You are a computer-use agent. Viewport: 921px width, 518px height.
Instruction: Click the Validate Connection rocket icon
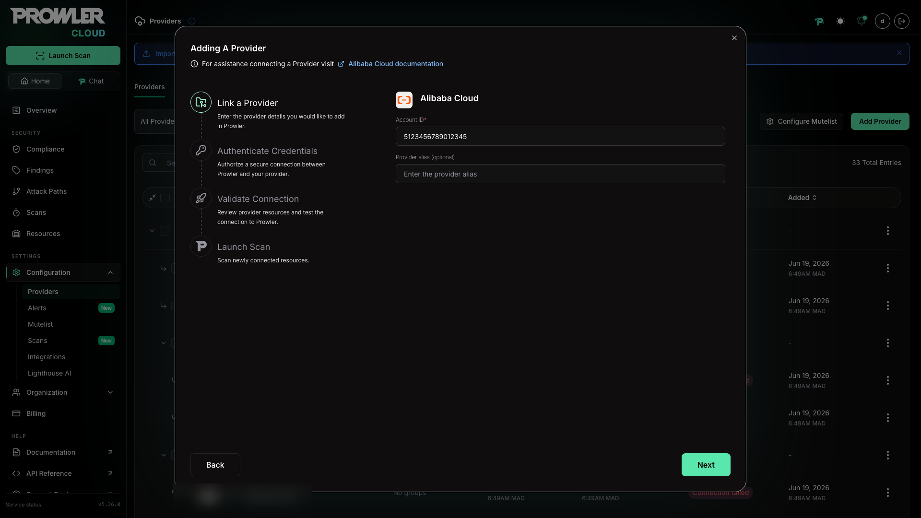pos(201,198)
